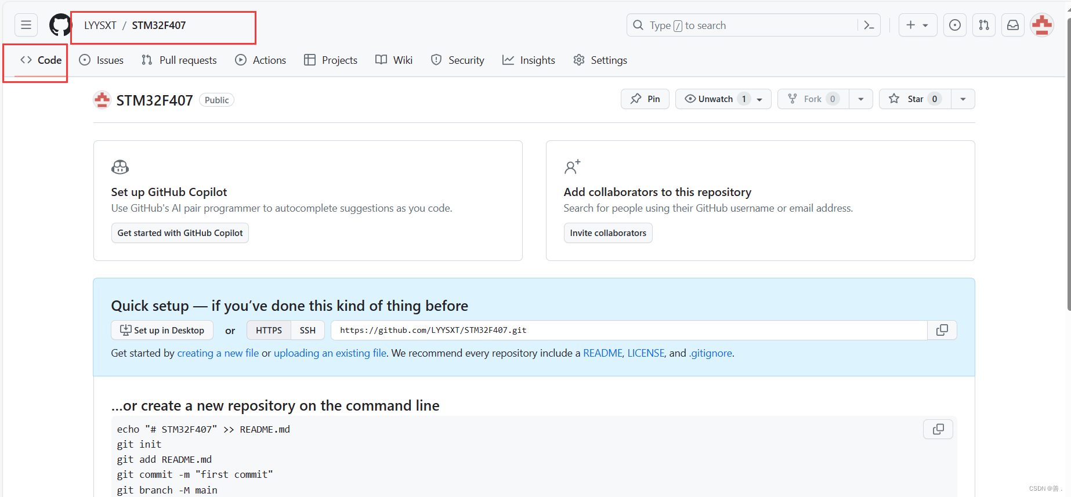Viewport: 1071px width, 497px height.
Task: Open the Unwatch notifications dropdown
Action: coord(723,99)
